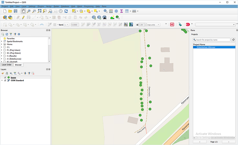Expand the Home folder in Browser
Screen dimensions: 238x145
[x=2, y=44]
